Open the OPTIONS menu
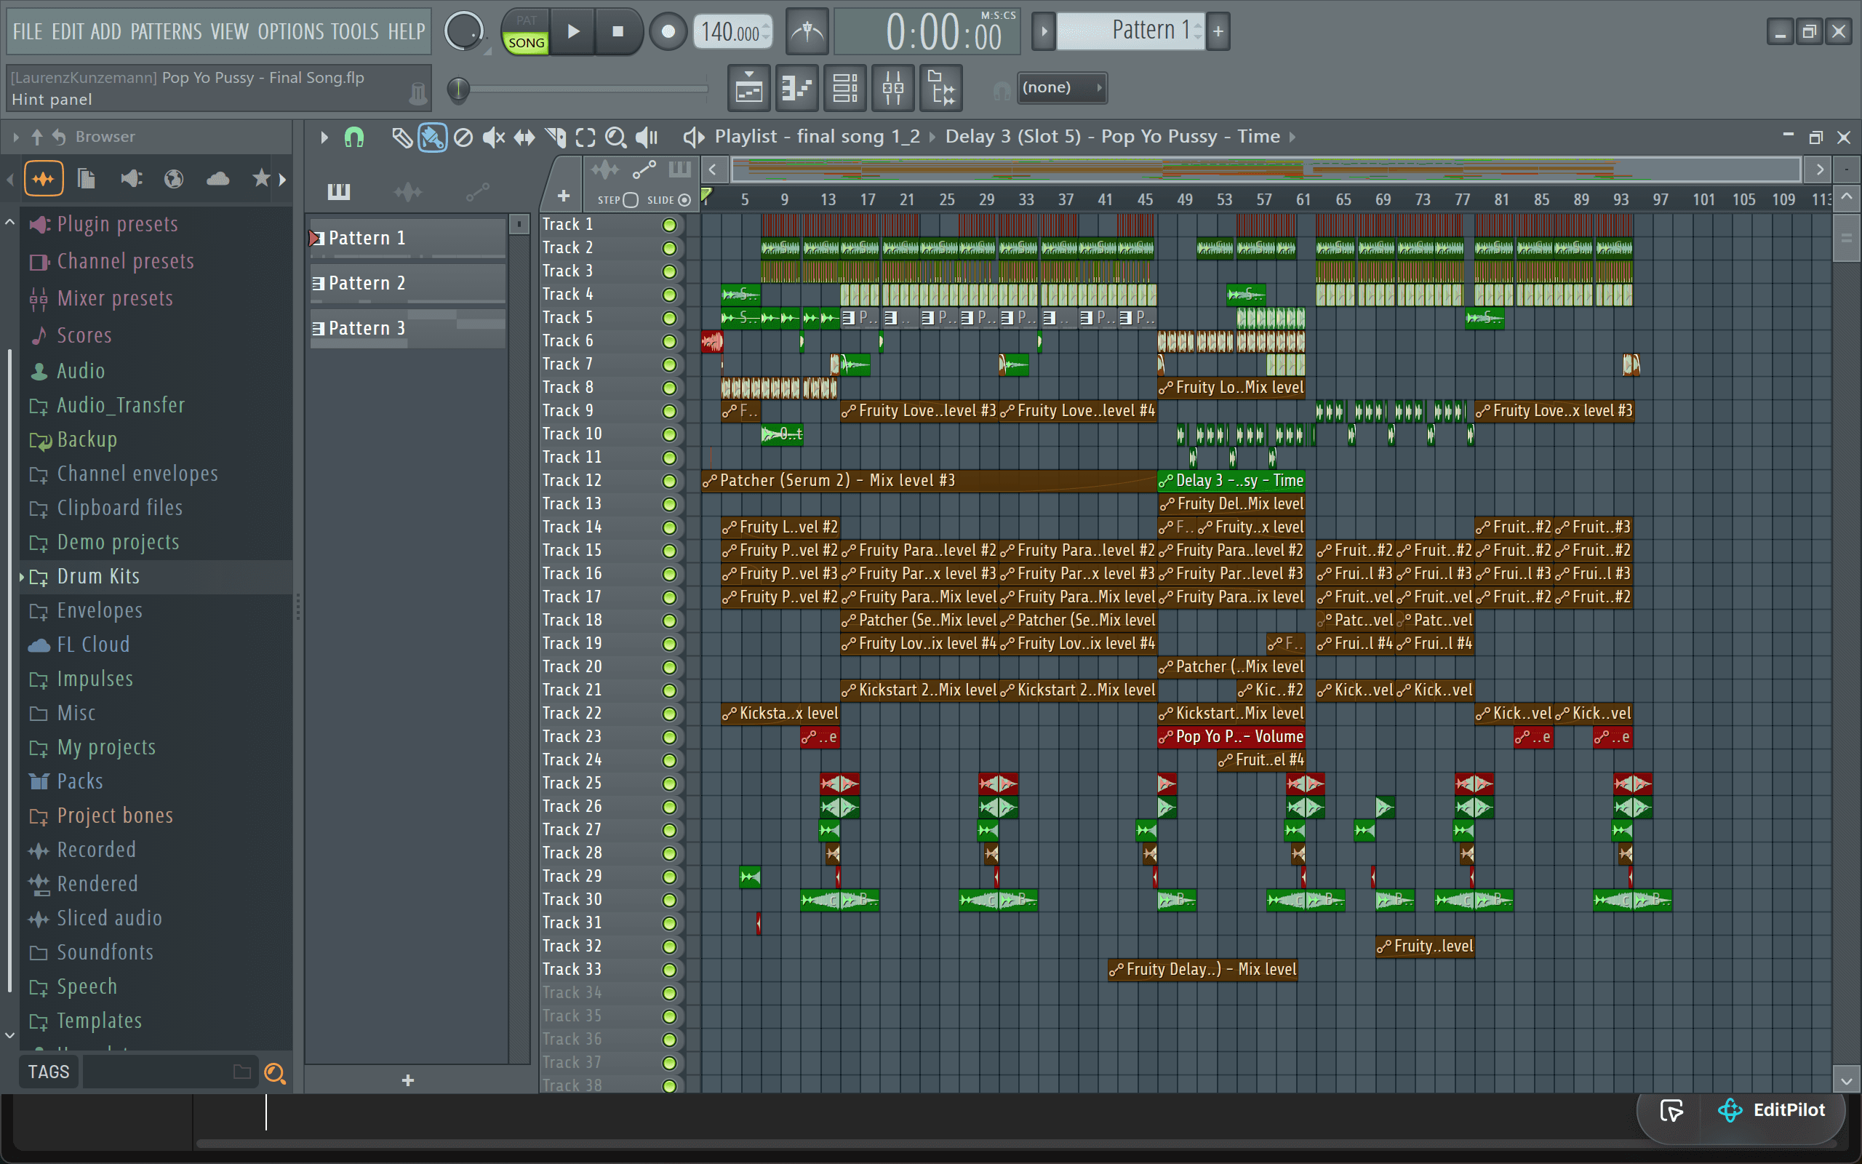 pos(291,31)
